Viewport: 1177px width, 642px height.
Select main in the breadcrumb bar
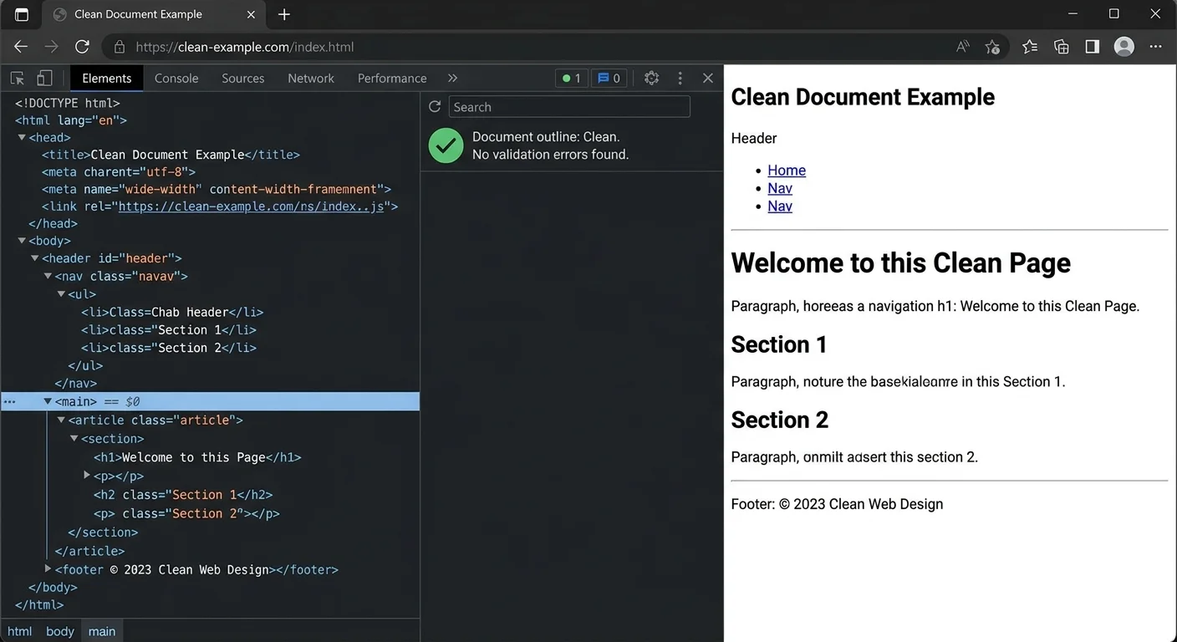pos(102,631)
